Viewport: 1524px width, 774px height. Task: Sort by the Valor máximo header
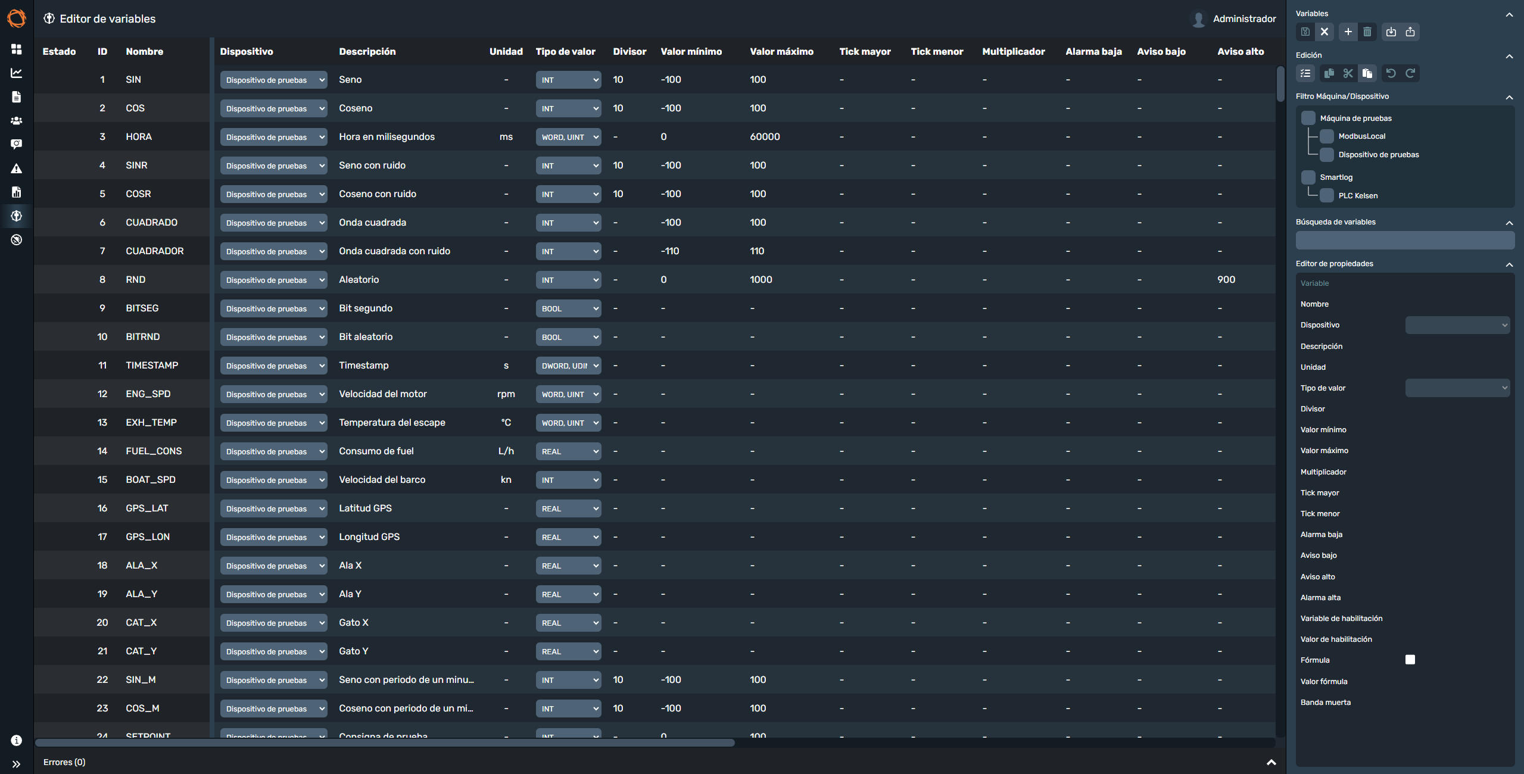781,51
